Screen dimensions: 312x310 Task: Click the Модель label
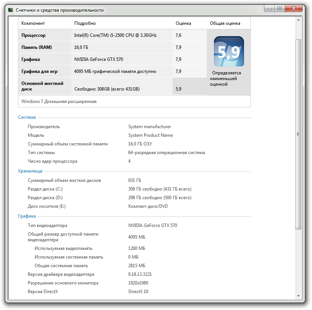36,135
